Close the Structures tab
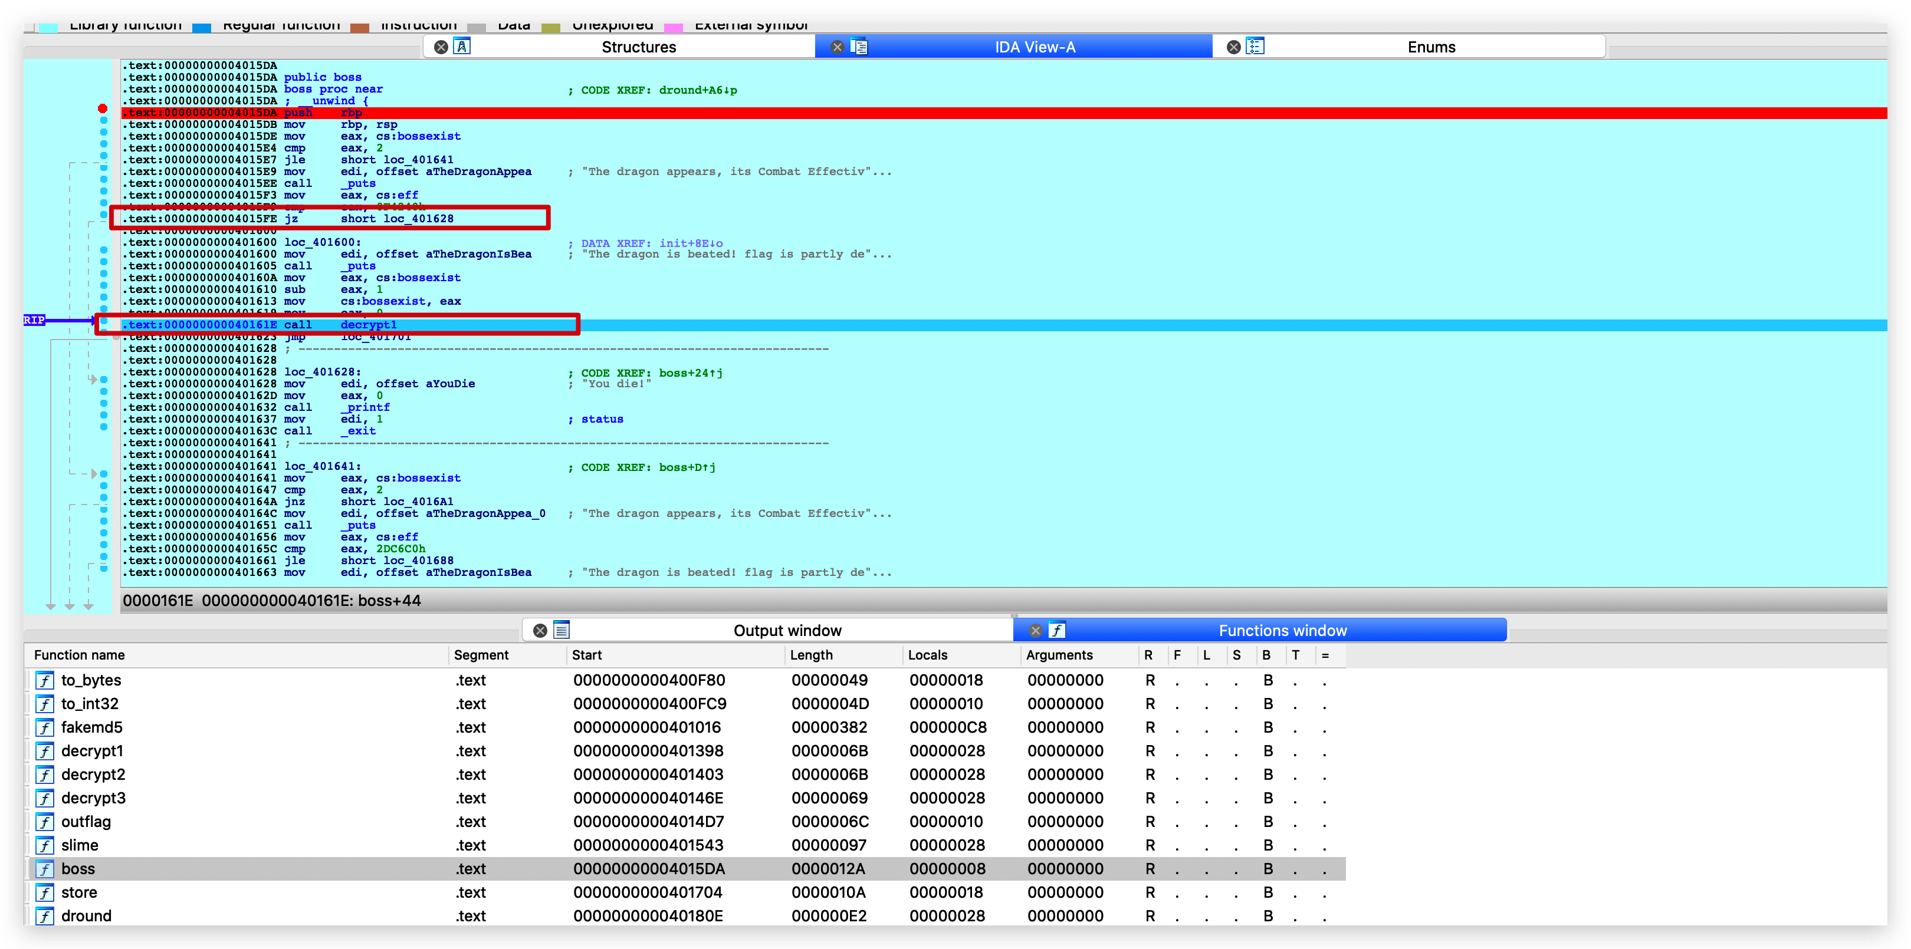 tap(441, 47)
